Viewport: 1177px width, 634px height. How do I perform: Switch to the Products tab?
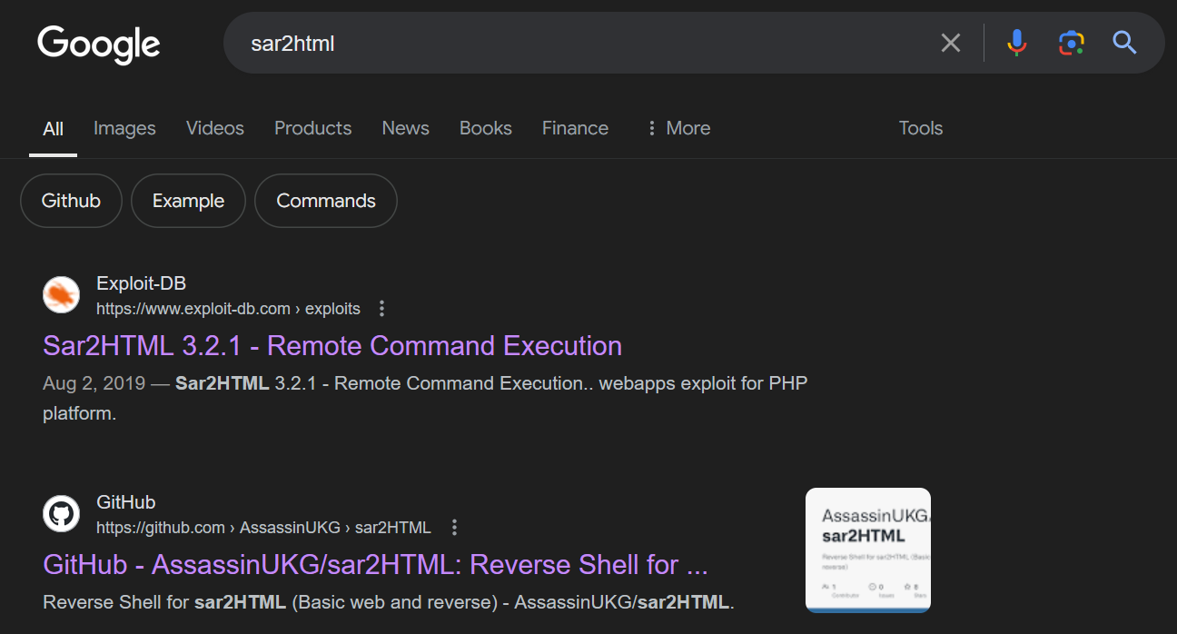coord(312,128)
